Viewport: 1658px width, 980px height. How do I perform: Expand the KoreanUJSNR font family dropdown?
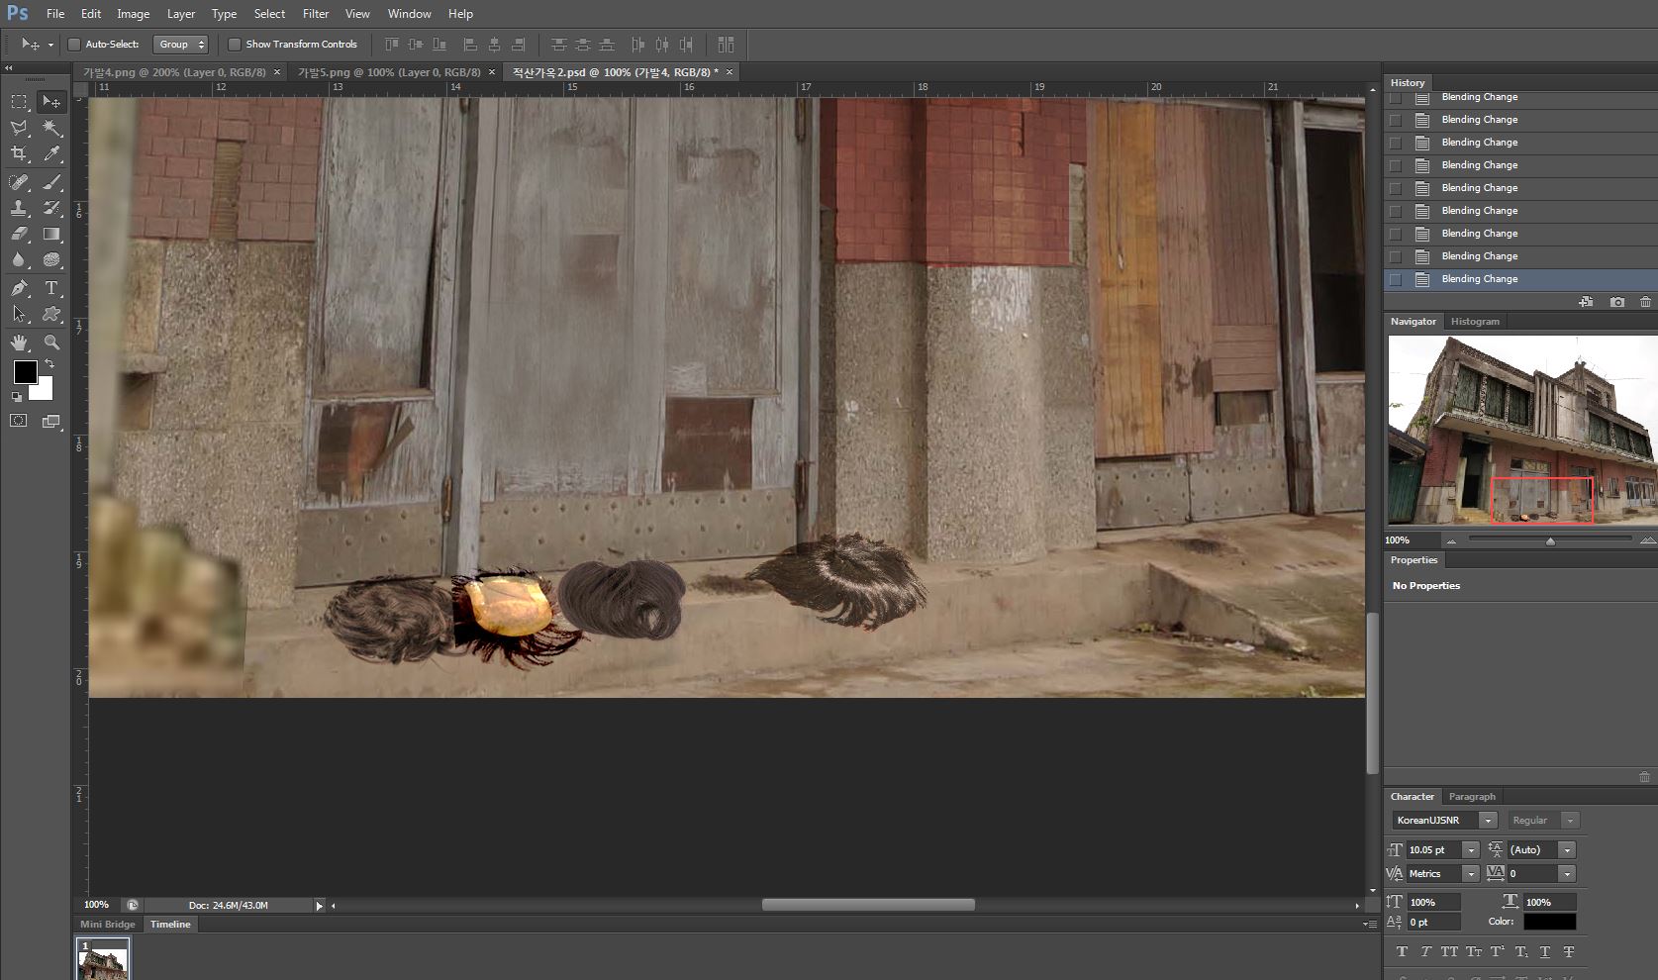pyautogui.click(x=1487, y=821)
